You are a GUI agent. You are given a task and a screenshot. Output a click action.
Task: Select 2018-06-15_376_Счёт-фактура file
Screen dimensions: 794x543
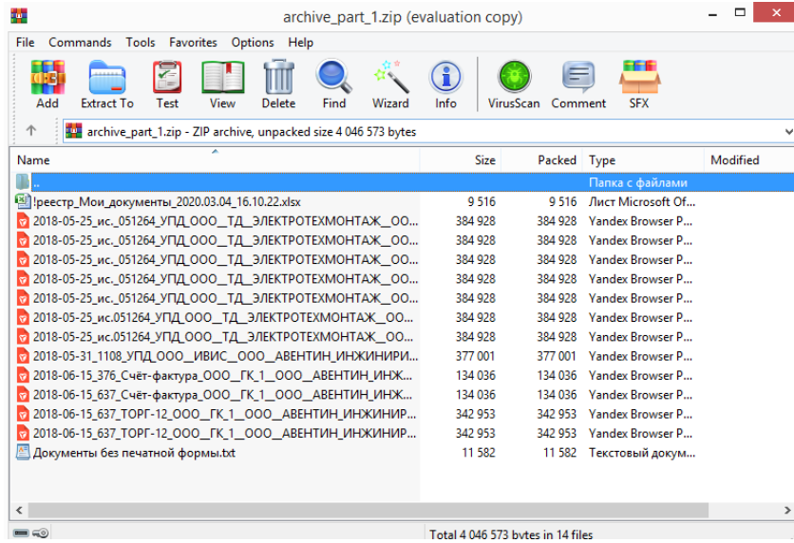tap(223, 376)
